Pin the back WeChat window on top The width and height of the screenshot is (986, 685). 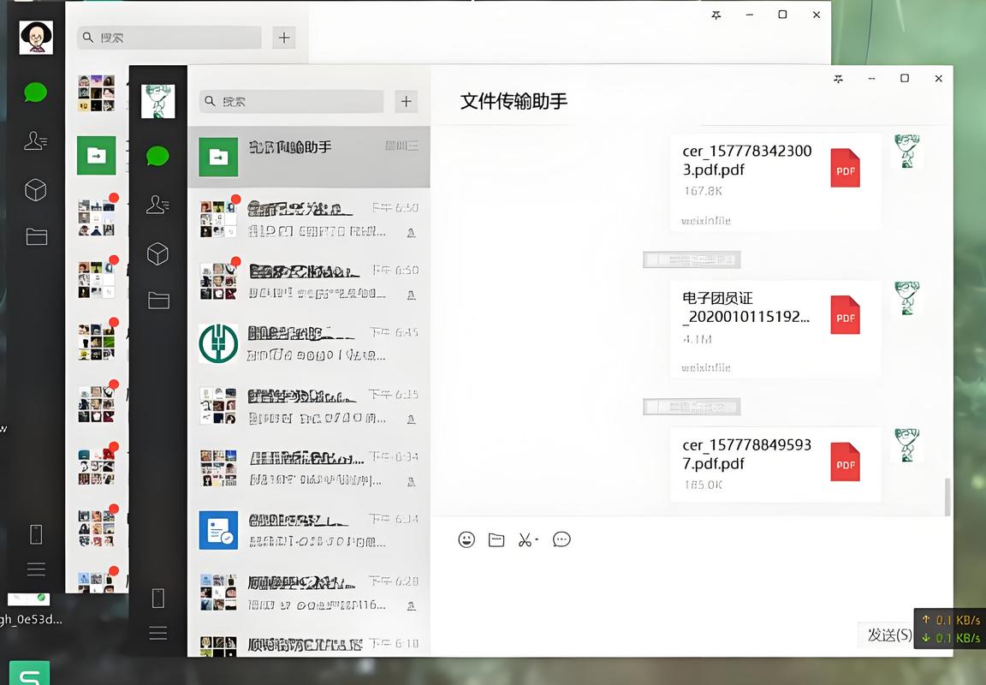pos(716,15)
